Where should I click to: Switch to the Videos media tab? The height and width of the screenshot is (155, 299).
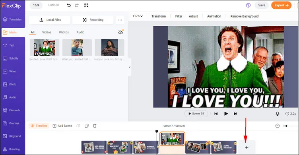point(47,32)
